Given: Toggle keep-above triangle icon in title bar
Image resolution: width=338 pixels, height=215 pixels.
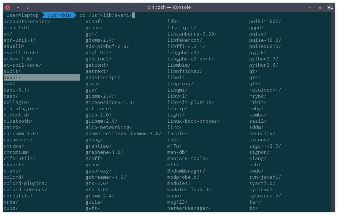Looking at the screenshot, I should [310, 7].
